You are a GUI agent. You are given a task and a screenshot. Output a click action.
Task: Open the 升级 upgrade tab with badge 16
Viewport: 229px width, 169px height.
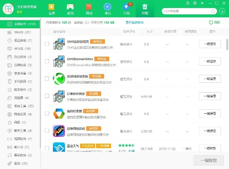[x=126, y=9]
